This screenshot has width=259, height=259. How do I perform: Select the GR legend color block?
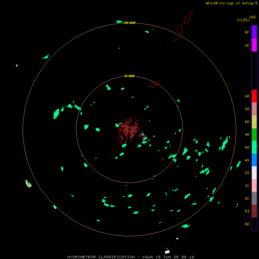pyautogui.click(x=254, y=109)
